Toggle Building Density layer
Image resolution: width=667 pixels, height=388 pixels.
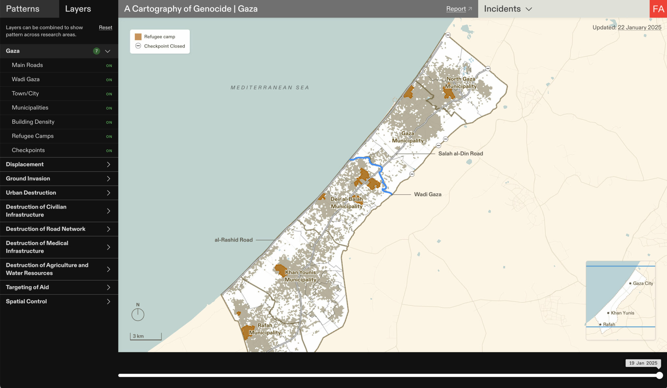point(109,122)
